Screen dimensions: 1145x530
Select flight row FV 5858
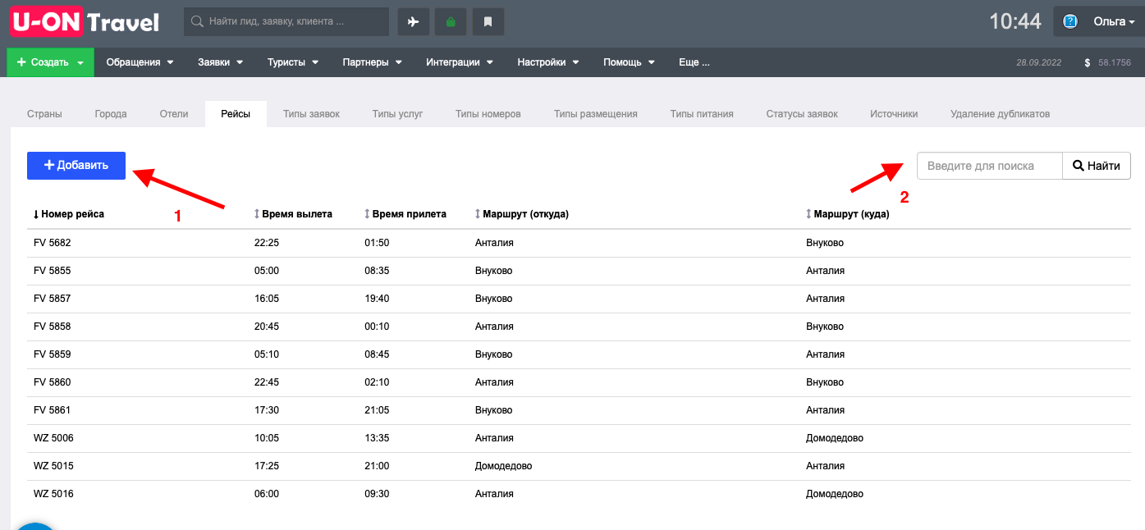[579, 327]
